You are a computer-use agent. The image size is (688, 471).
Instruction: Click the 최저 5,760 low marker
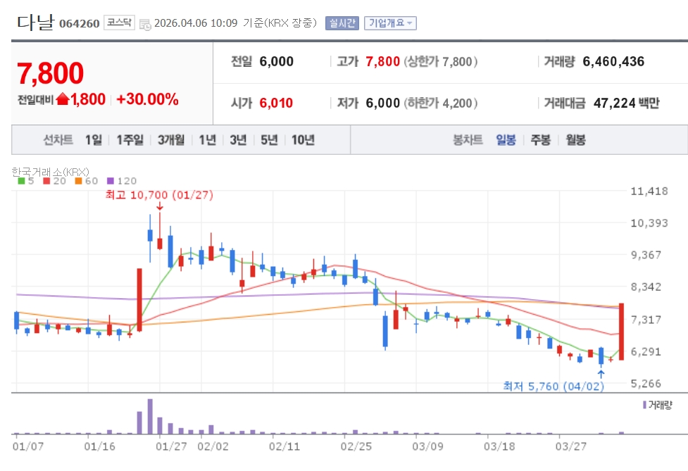coord(553,387)
